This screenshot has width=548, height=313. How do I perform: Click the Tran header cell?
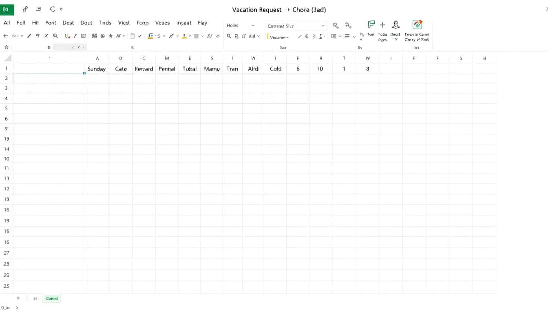click(x=232, y=69)
